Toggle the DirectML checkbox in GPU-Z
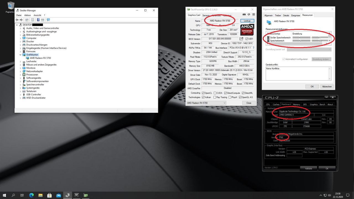This screenshot has width=354, height=199. (243, 93)
